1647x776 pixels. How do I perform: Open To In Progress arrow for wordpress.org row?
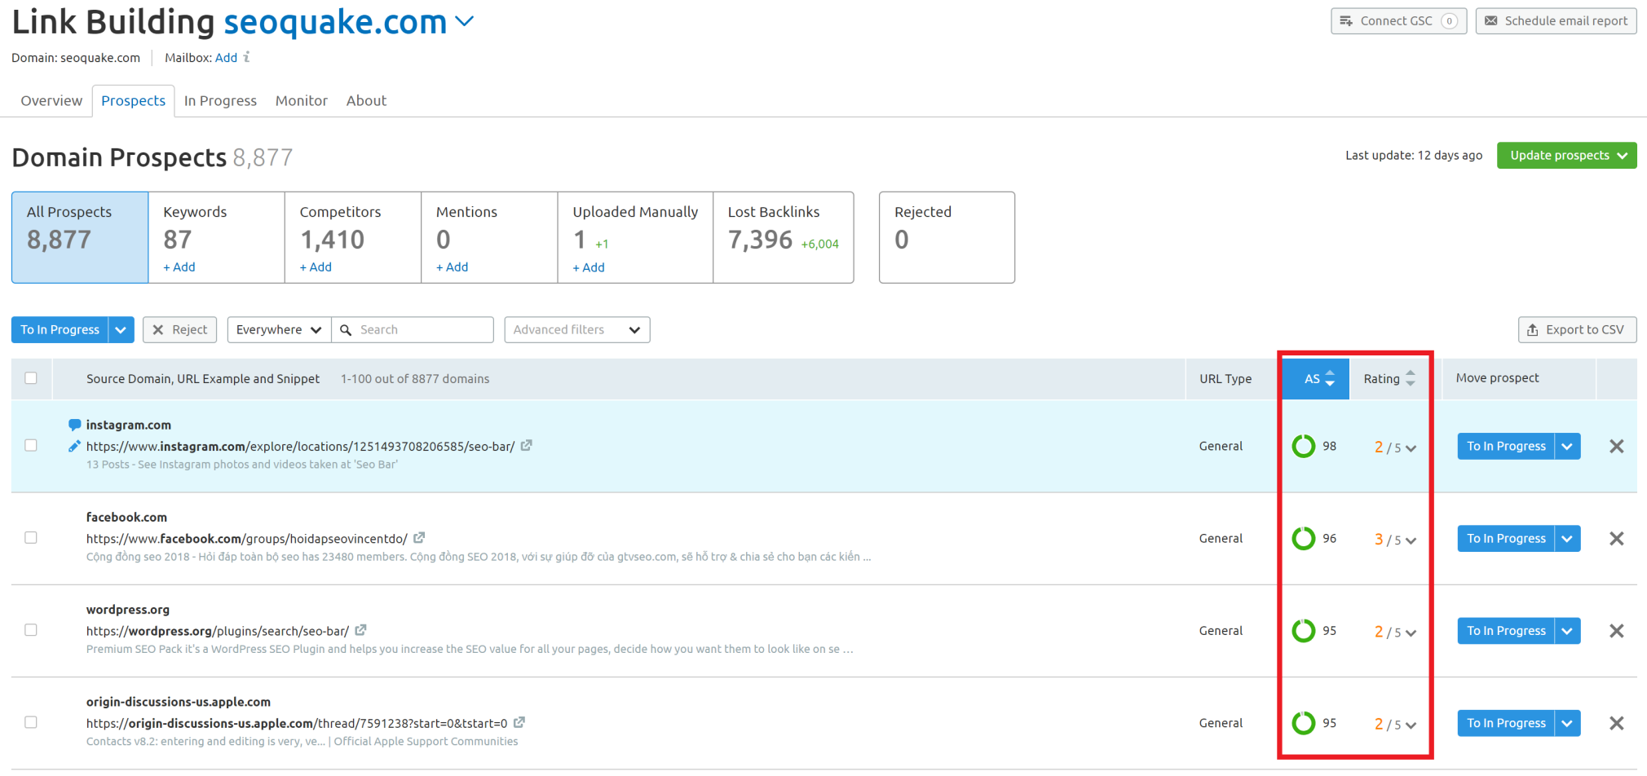coord(1568,631)
